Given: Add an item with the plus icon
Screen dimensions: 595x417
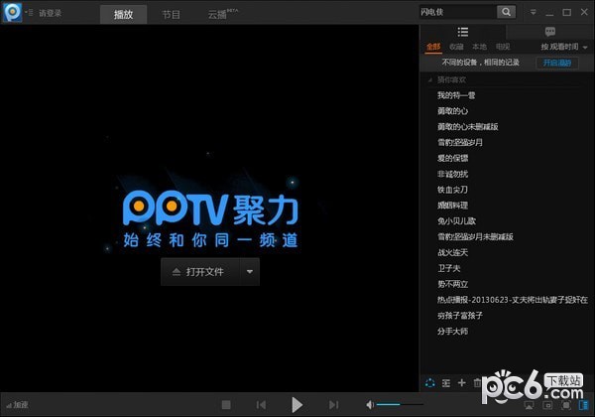Looking at the screenshot, I should 462,383.
